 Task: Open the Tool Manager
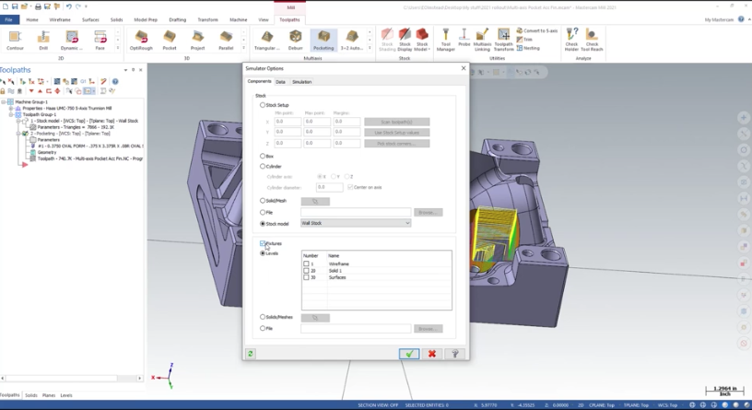(445, 41)
